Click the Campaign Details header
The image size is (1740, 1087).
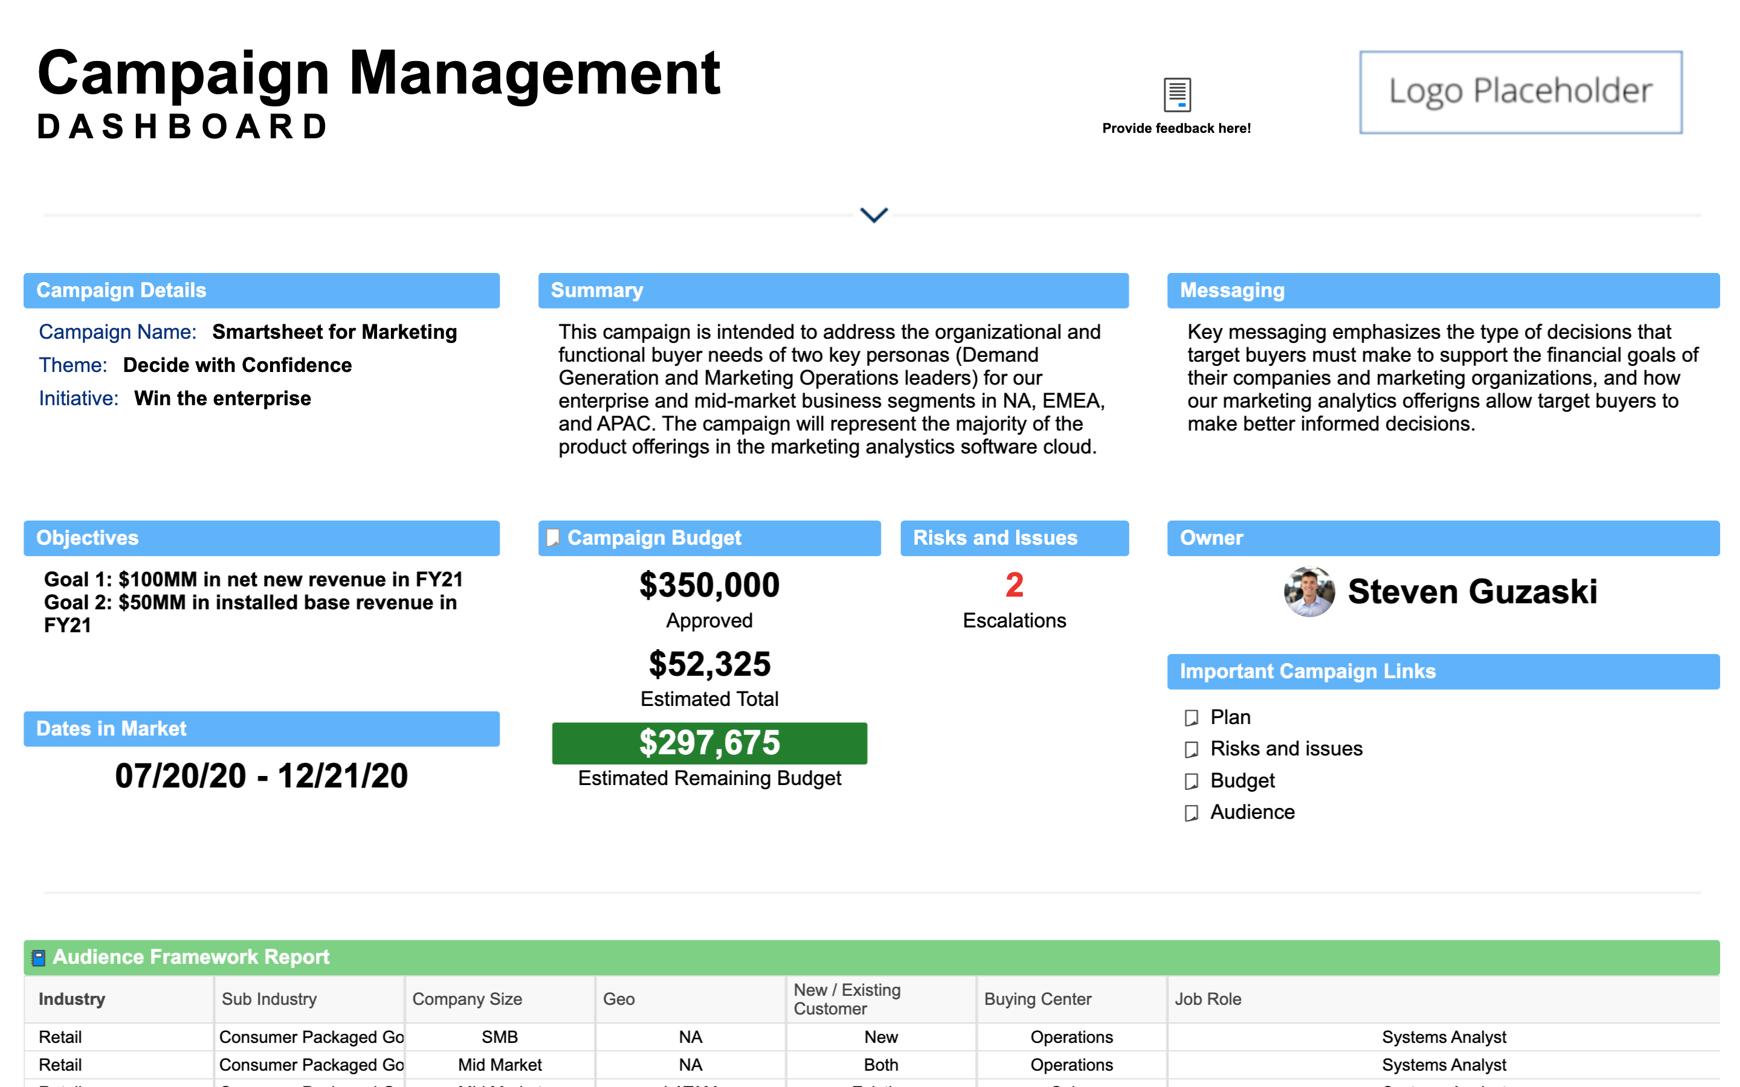(262, 290)
